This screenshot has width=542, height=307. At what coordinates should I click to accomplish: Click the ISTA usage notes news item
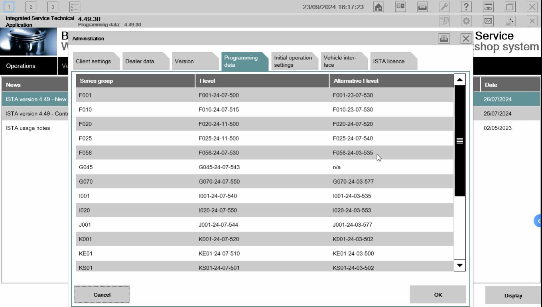pos(28,128)
